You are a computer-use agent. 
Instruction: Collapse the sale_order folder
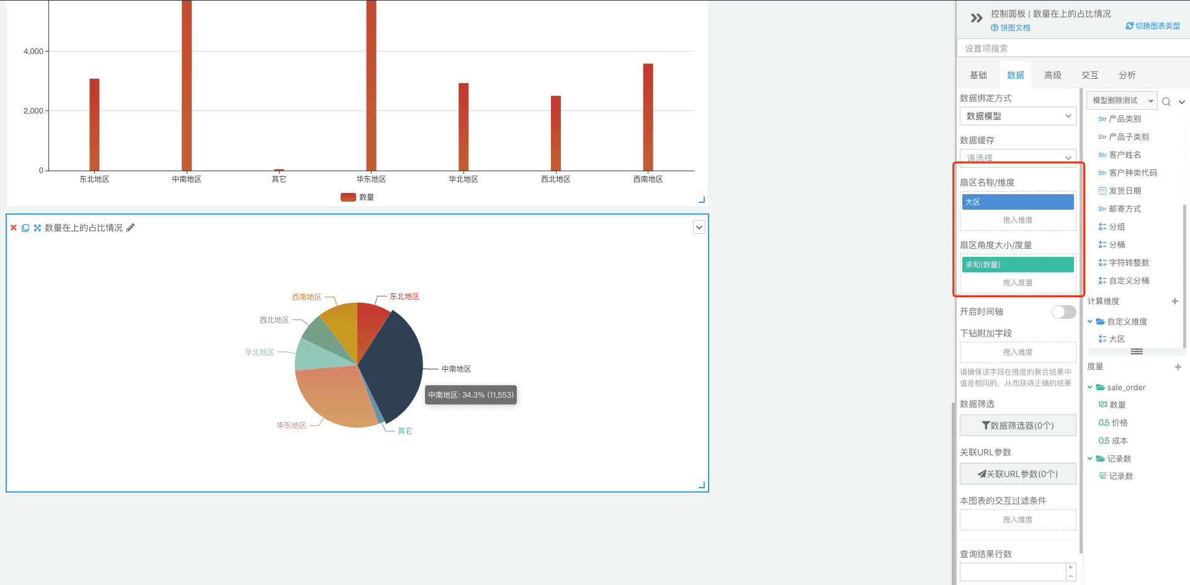1089,387
